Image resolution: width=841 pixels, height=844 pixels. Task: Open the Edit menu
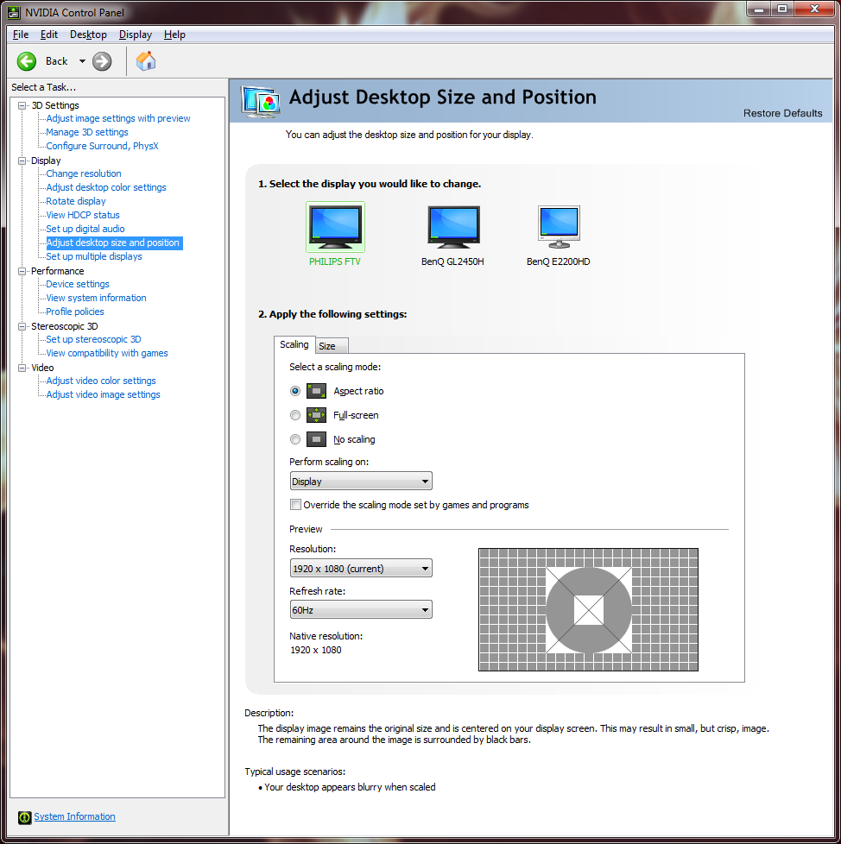pyautogui.click(x=49, y=35)
